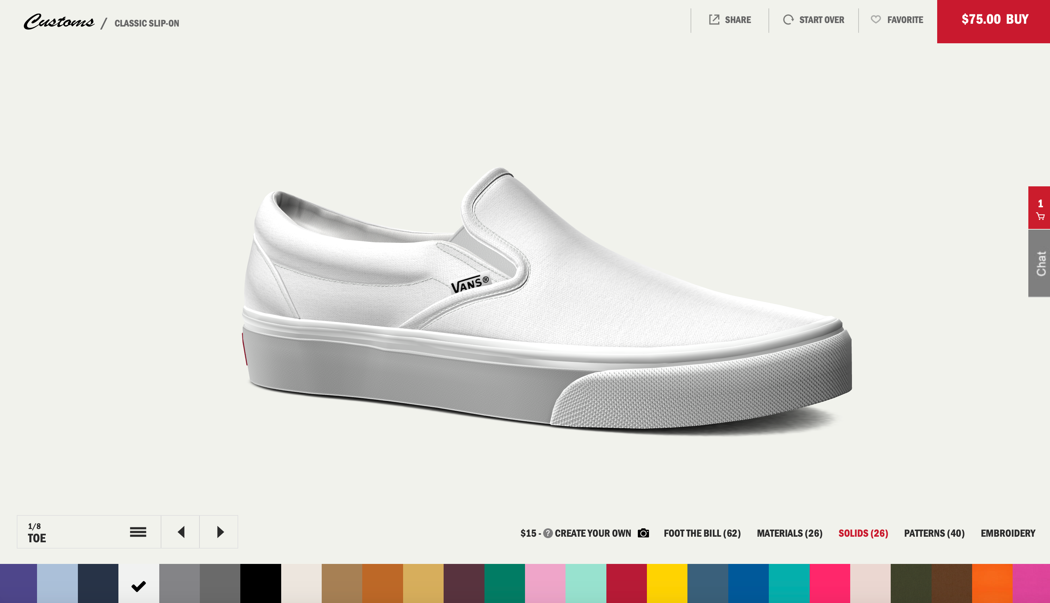
Task: Choose the black color swatch
Action: pyautogui.click(x=260, y=583)
